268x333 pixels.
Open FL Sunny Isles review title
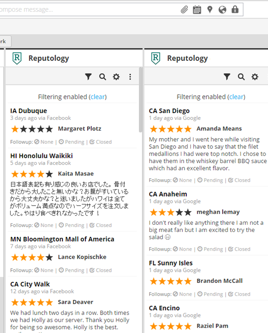(171, 263)
